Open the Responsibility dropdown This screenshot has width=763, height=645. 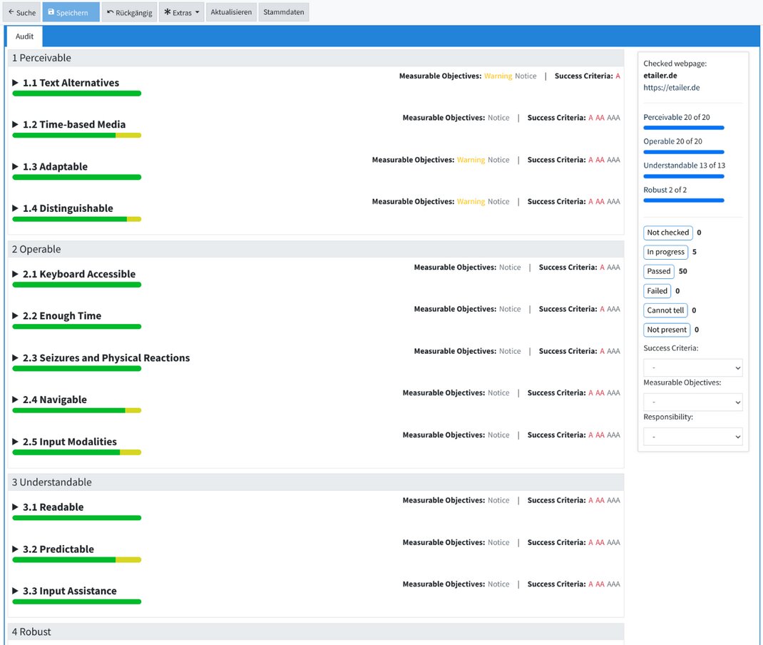[692, 436]
